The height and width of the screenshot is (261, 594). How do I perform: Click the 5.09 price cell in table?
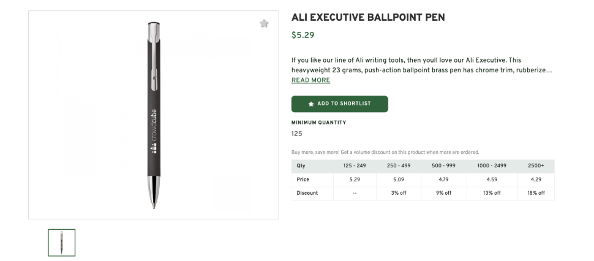click(399, 180)
